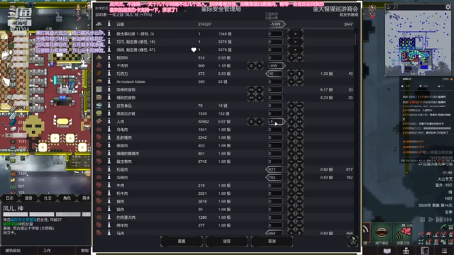This screenshot has height=255, width=454.
Task: Click the pink hearts ability icon
Action: [403, 232]
